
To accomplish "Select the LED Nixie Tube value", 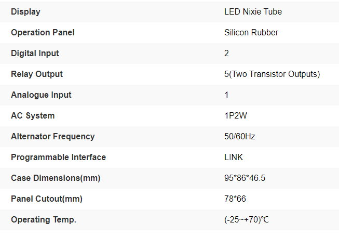I will [x=253, y=11].
